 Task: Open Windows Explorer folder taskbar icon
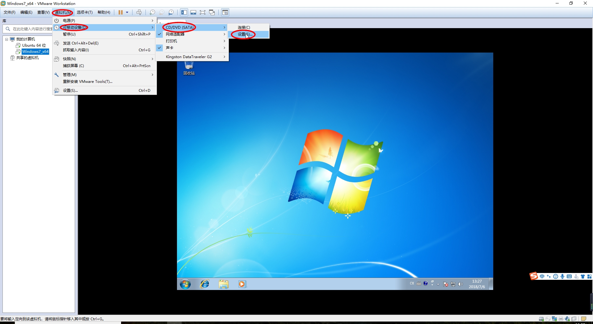224,284
